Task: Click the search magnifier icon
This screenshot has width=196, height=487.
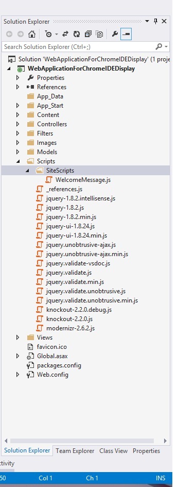Action: tap(158, 46)
